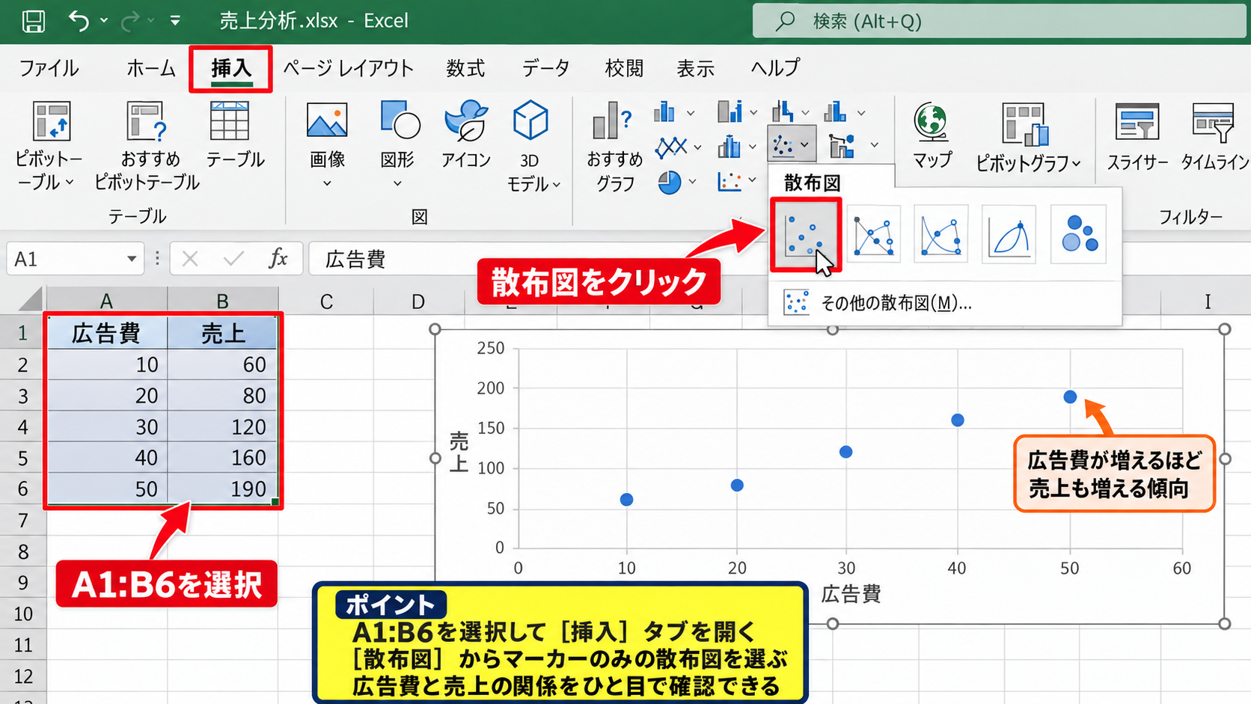This screenshot has width=1251, height=704.
Task: Expand the 3Dモデル dropdown arrow
Action: click(556, 184)
